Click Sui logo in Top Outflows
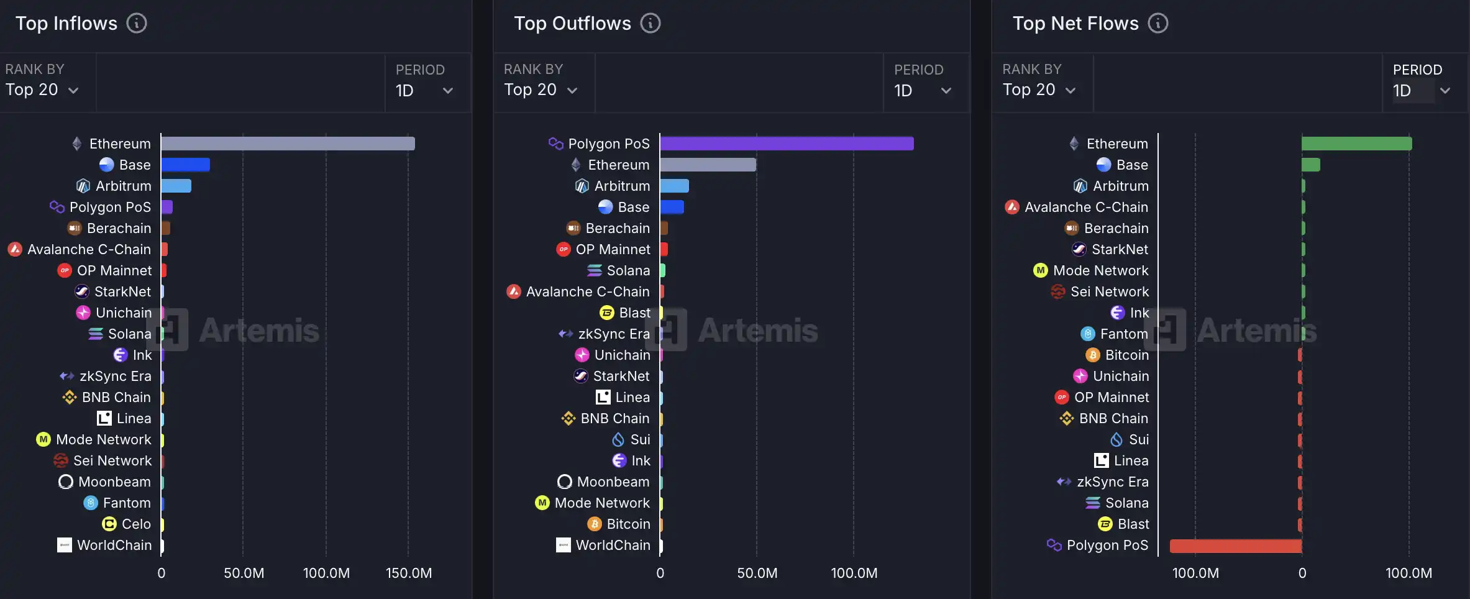Viewport: 1470px width, 599px height. 618,439
